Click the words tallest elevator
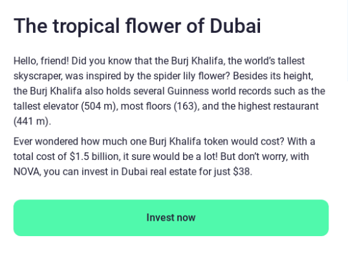 click(46, 106)
